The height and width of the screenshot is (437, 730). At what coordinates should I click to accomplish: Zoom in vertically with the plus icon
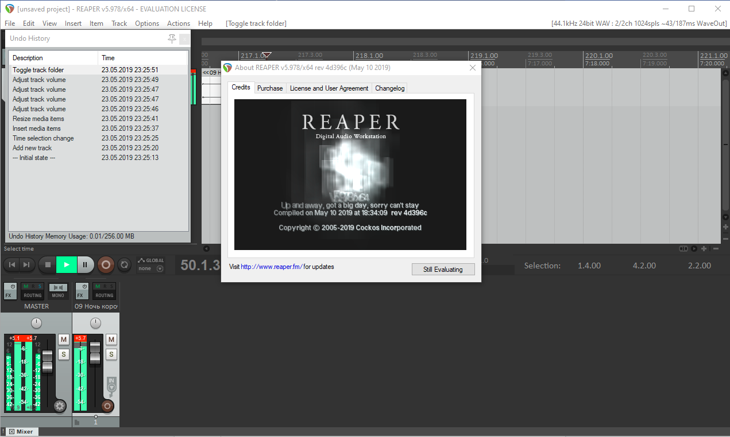point(726,227)
